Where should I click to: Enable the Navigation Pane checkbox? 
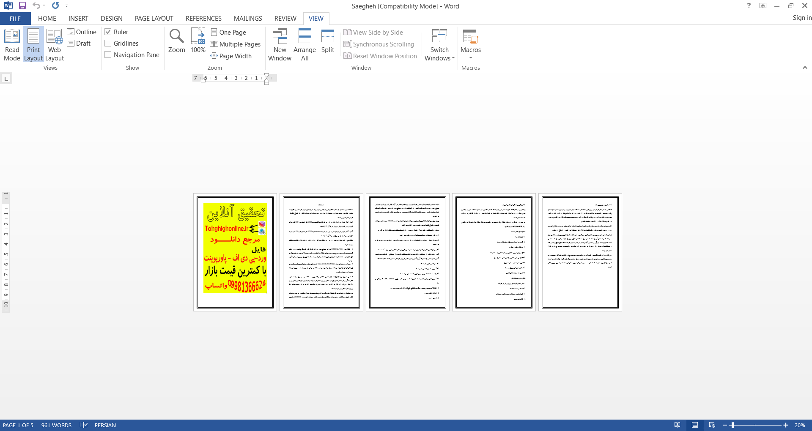108,55
